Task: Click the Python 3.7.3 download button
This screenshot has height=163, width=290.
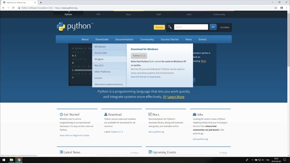Action: click(x=139, y=55)
